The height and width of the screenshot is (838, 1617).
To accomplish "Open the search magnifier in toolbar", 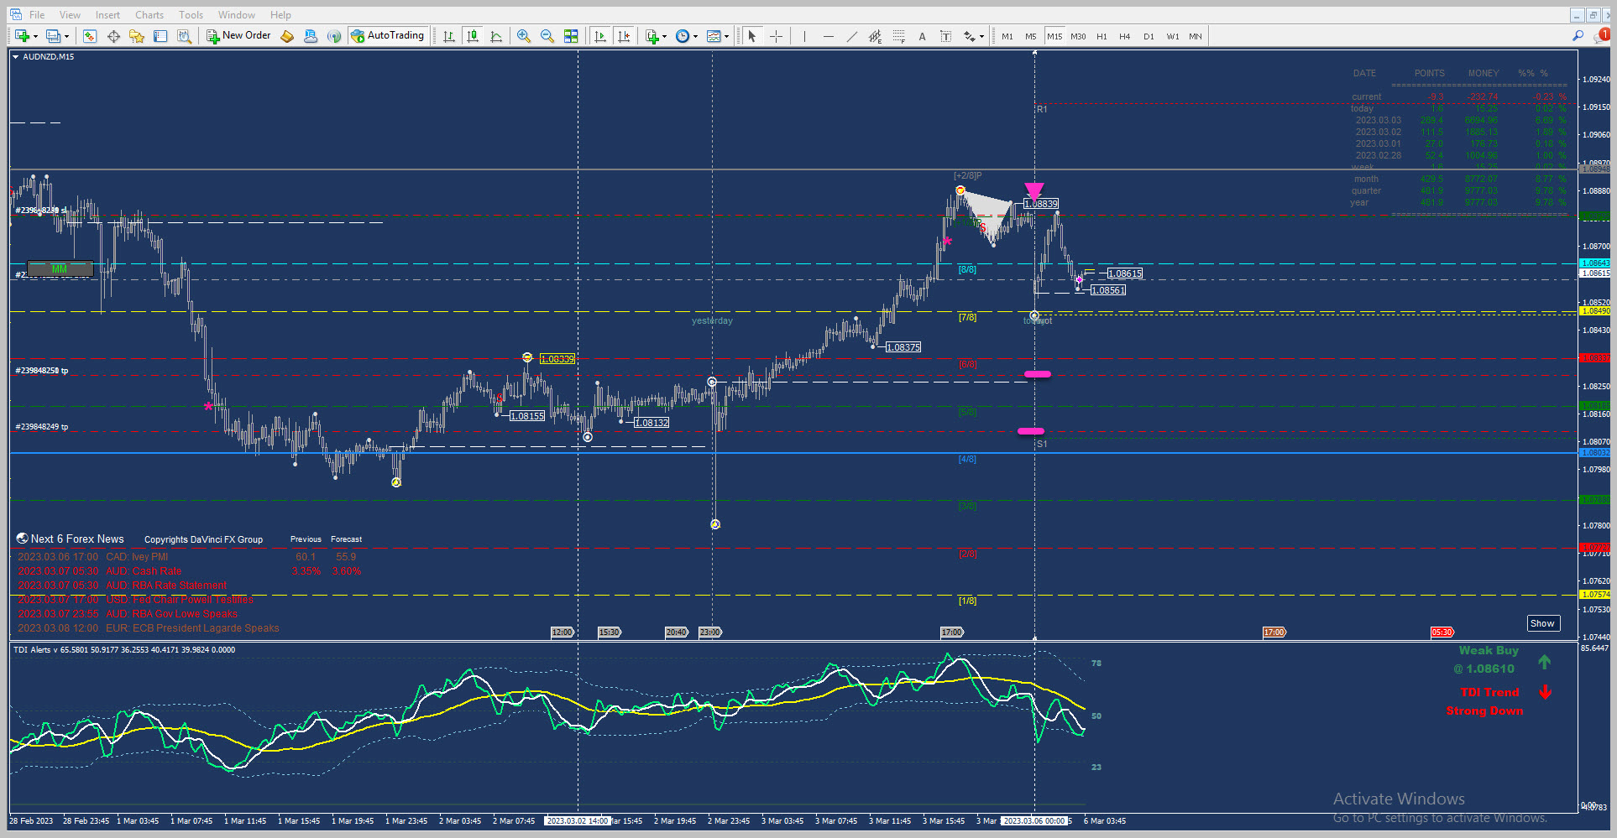I will [x=1578, y=36].
